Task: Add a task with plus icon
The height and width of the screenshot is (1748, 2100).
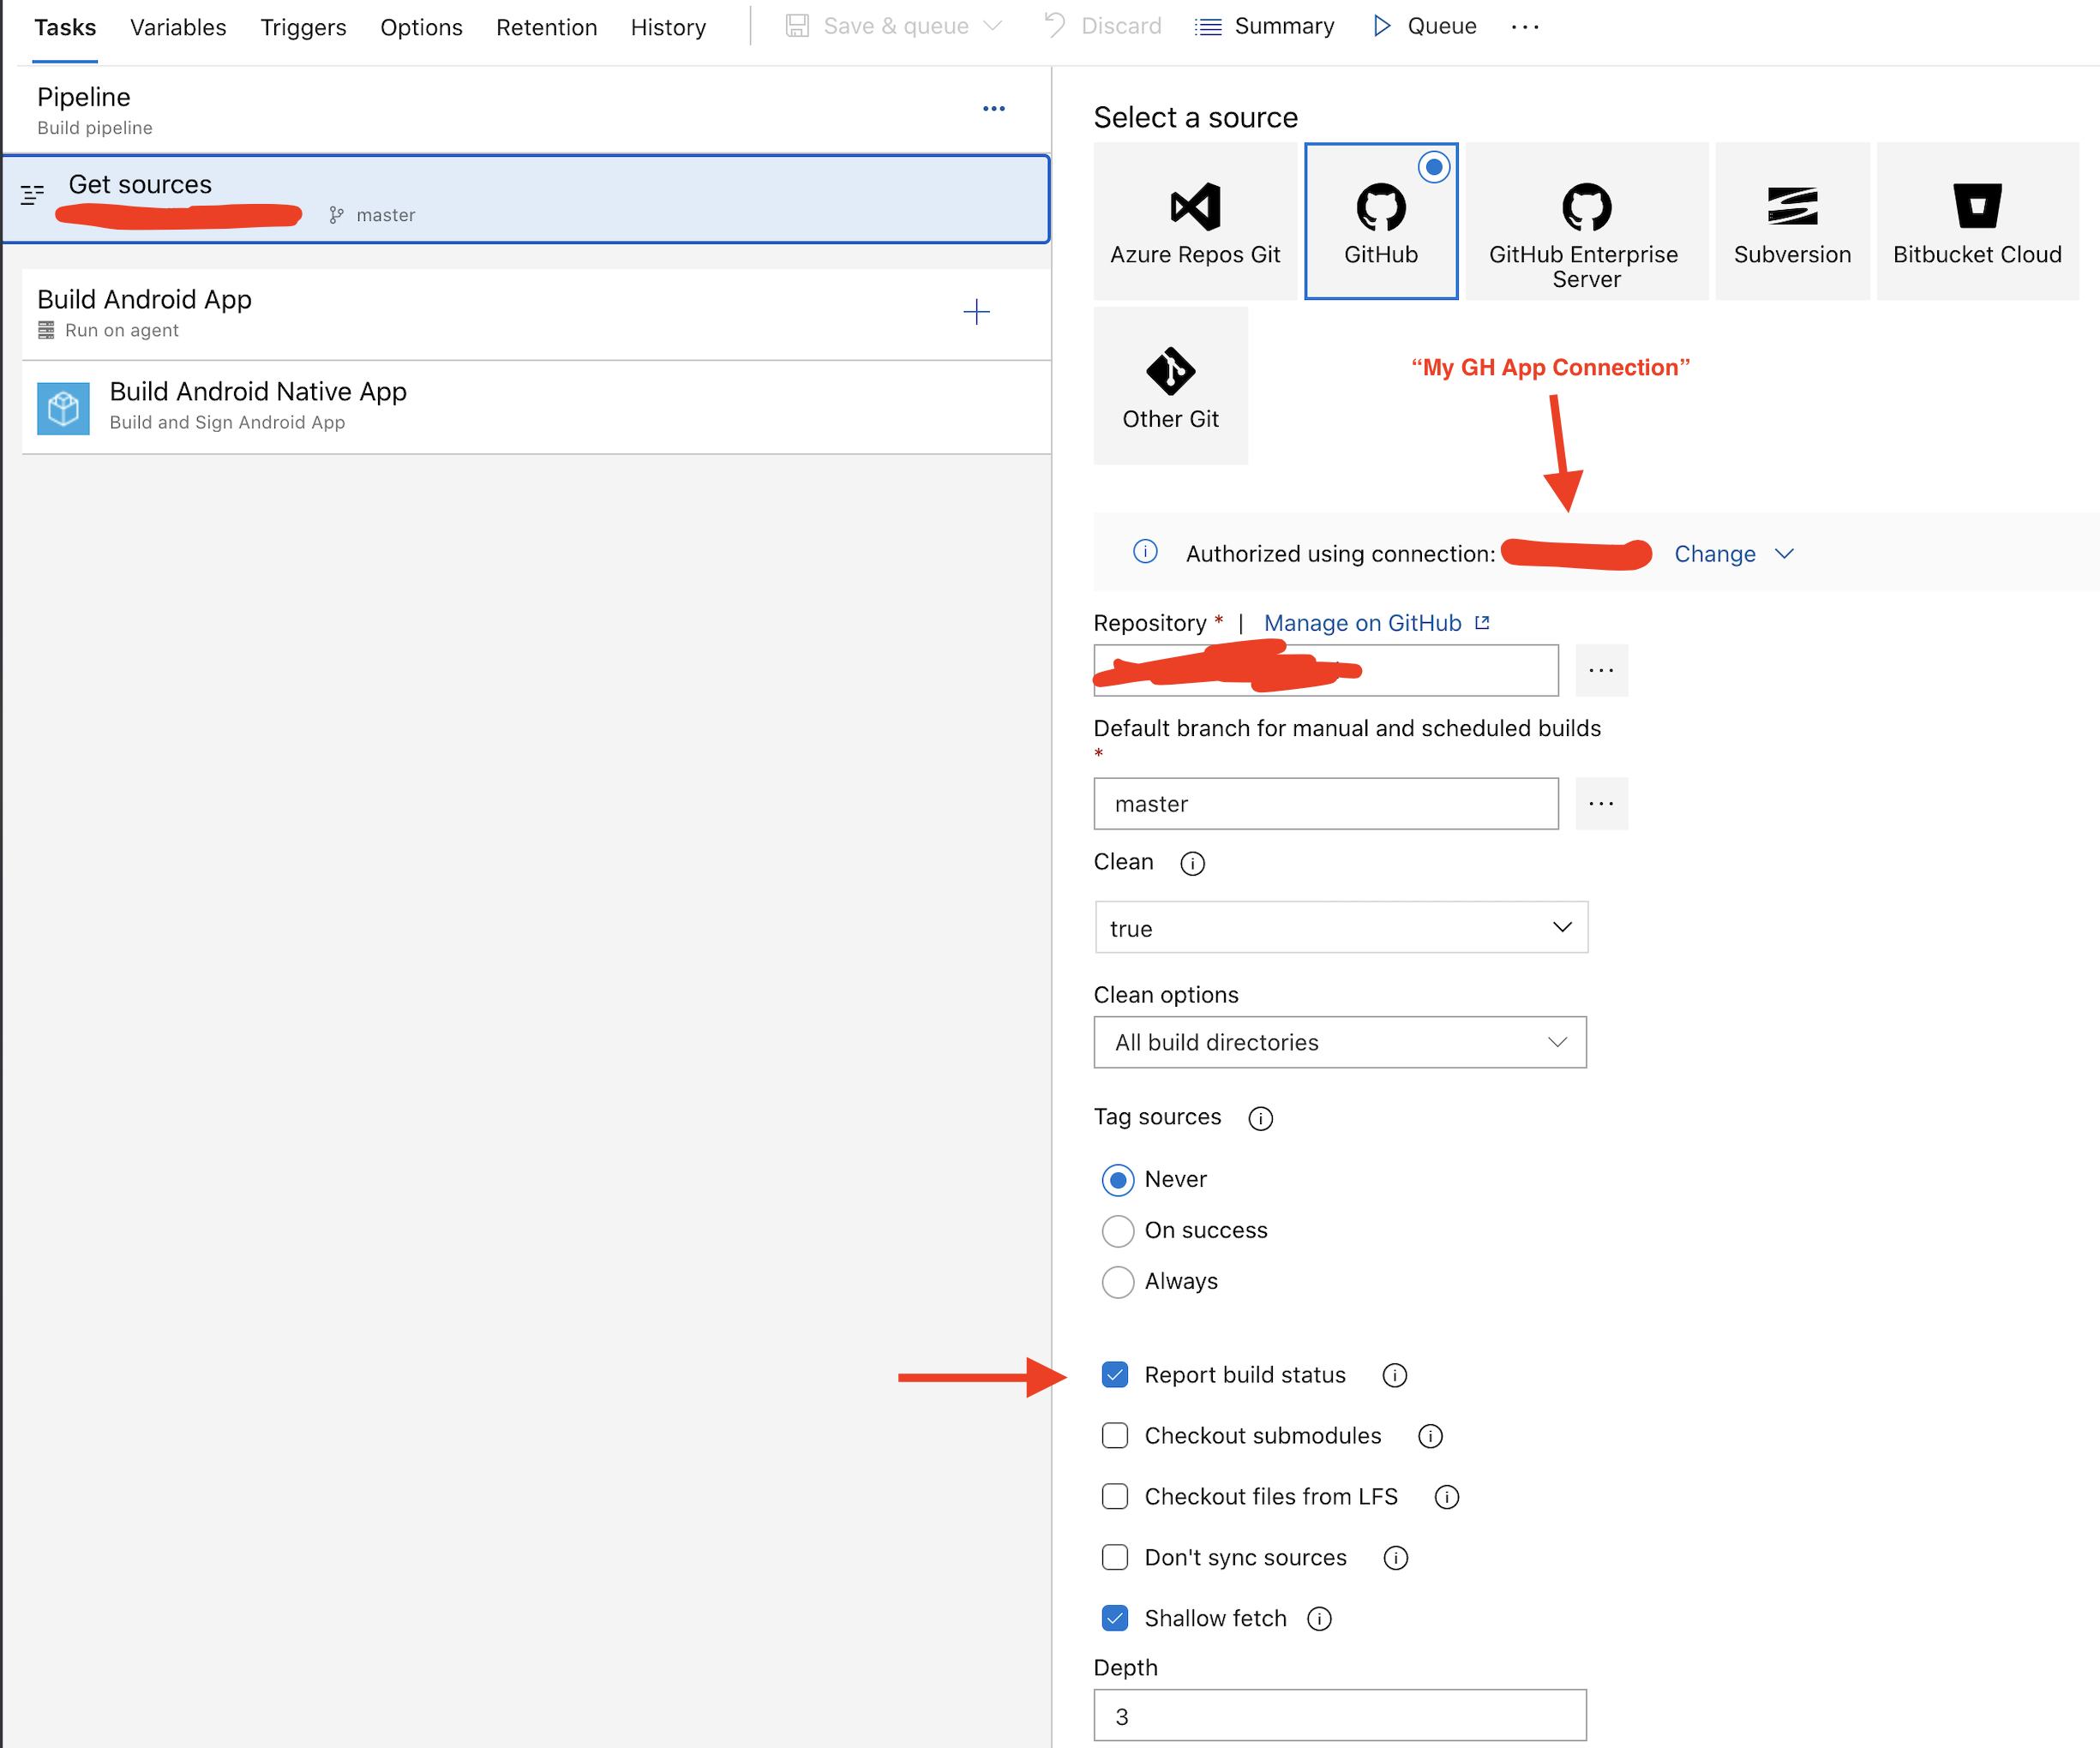Action: coord(976,313)
